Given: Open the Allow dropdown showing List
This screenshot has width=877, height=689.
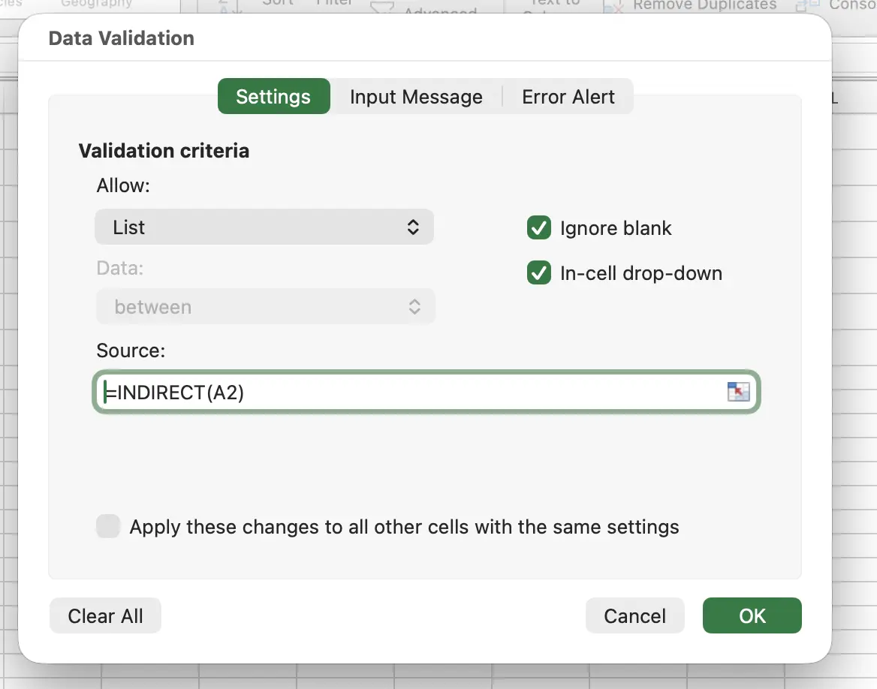Looking at the screenshot, I should (264, 227).
